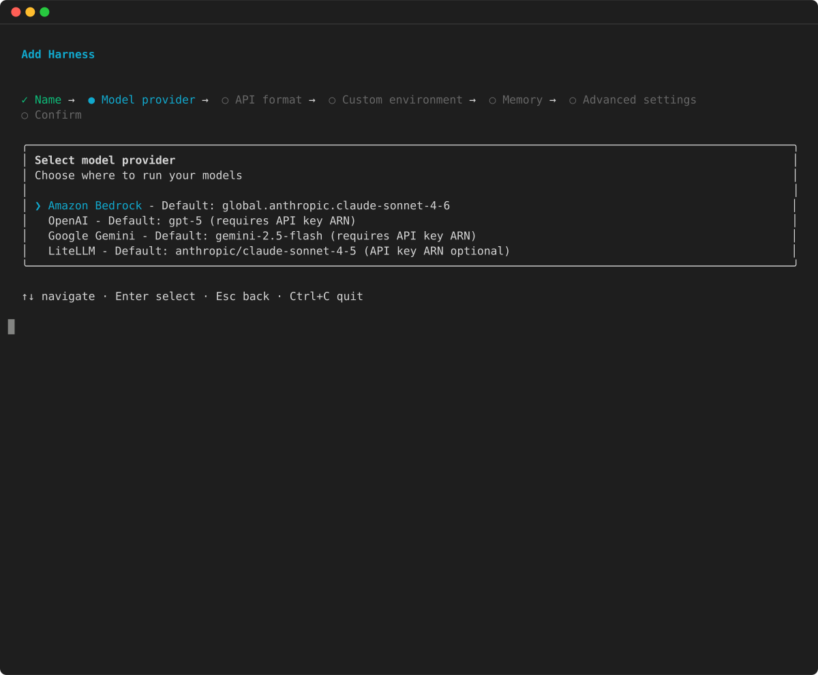This screenshot has width=818, height=675.
Task: Click the terminal cursor block
Action: coord(11,327)
